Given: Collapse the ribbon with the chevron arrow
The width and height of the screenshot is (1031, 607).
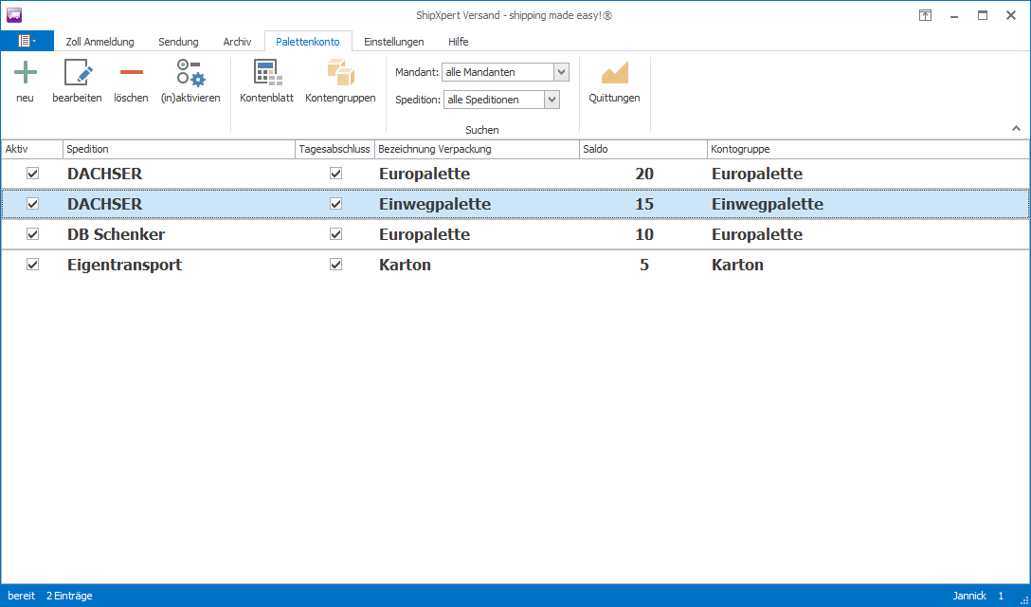Looking at the screenshot, I should (x=1016, y=128).
